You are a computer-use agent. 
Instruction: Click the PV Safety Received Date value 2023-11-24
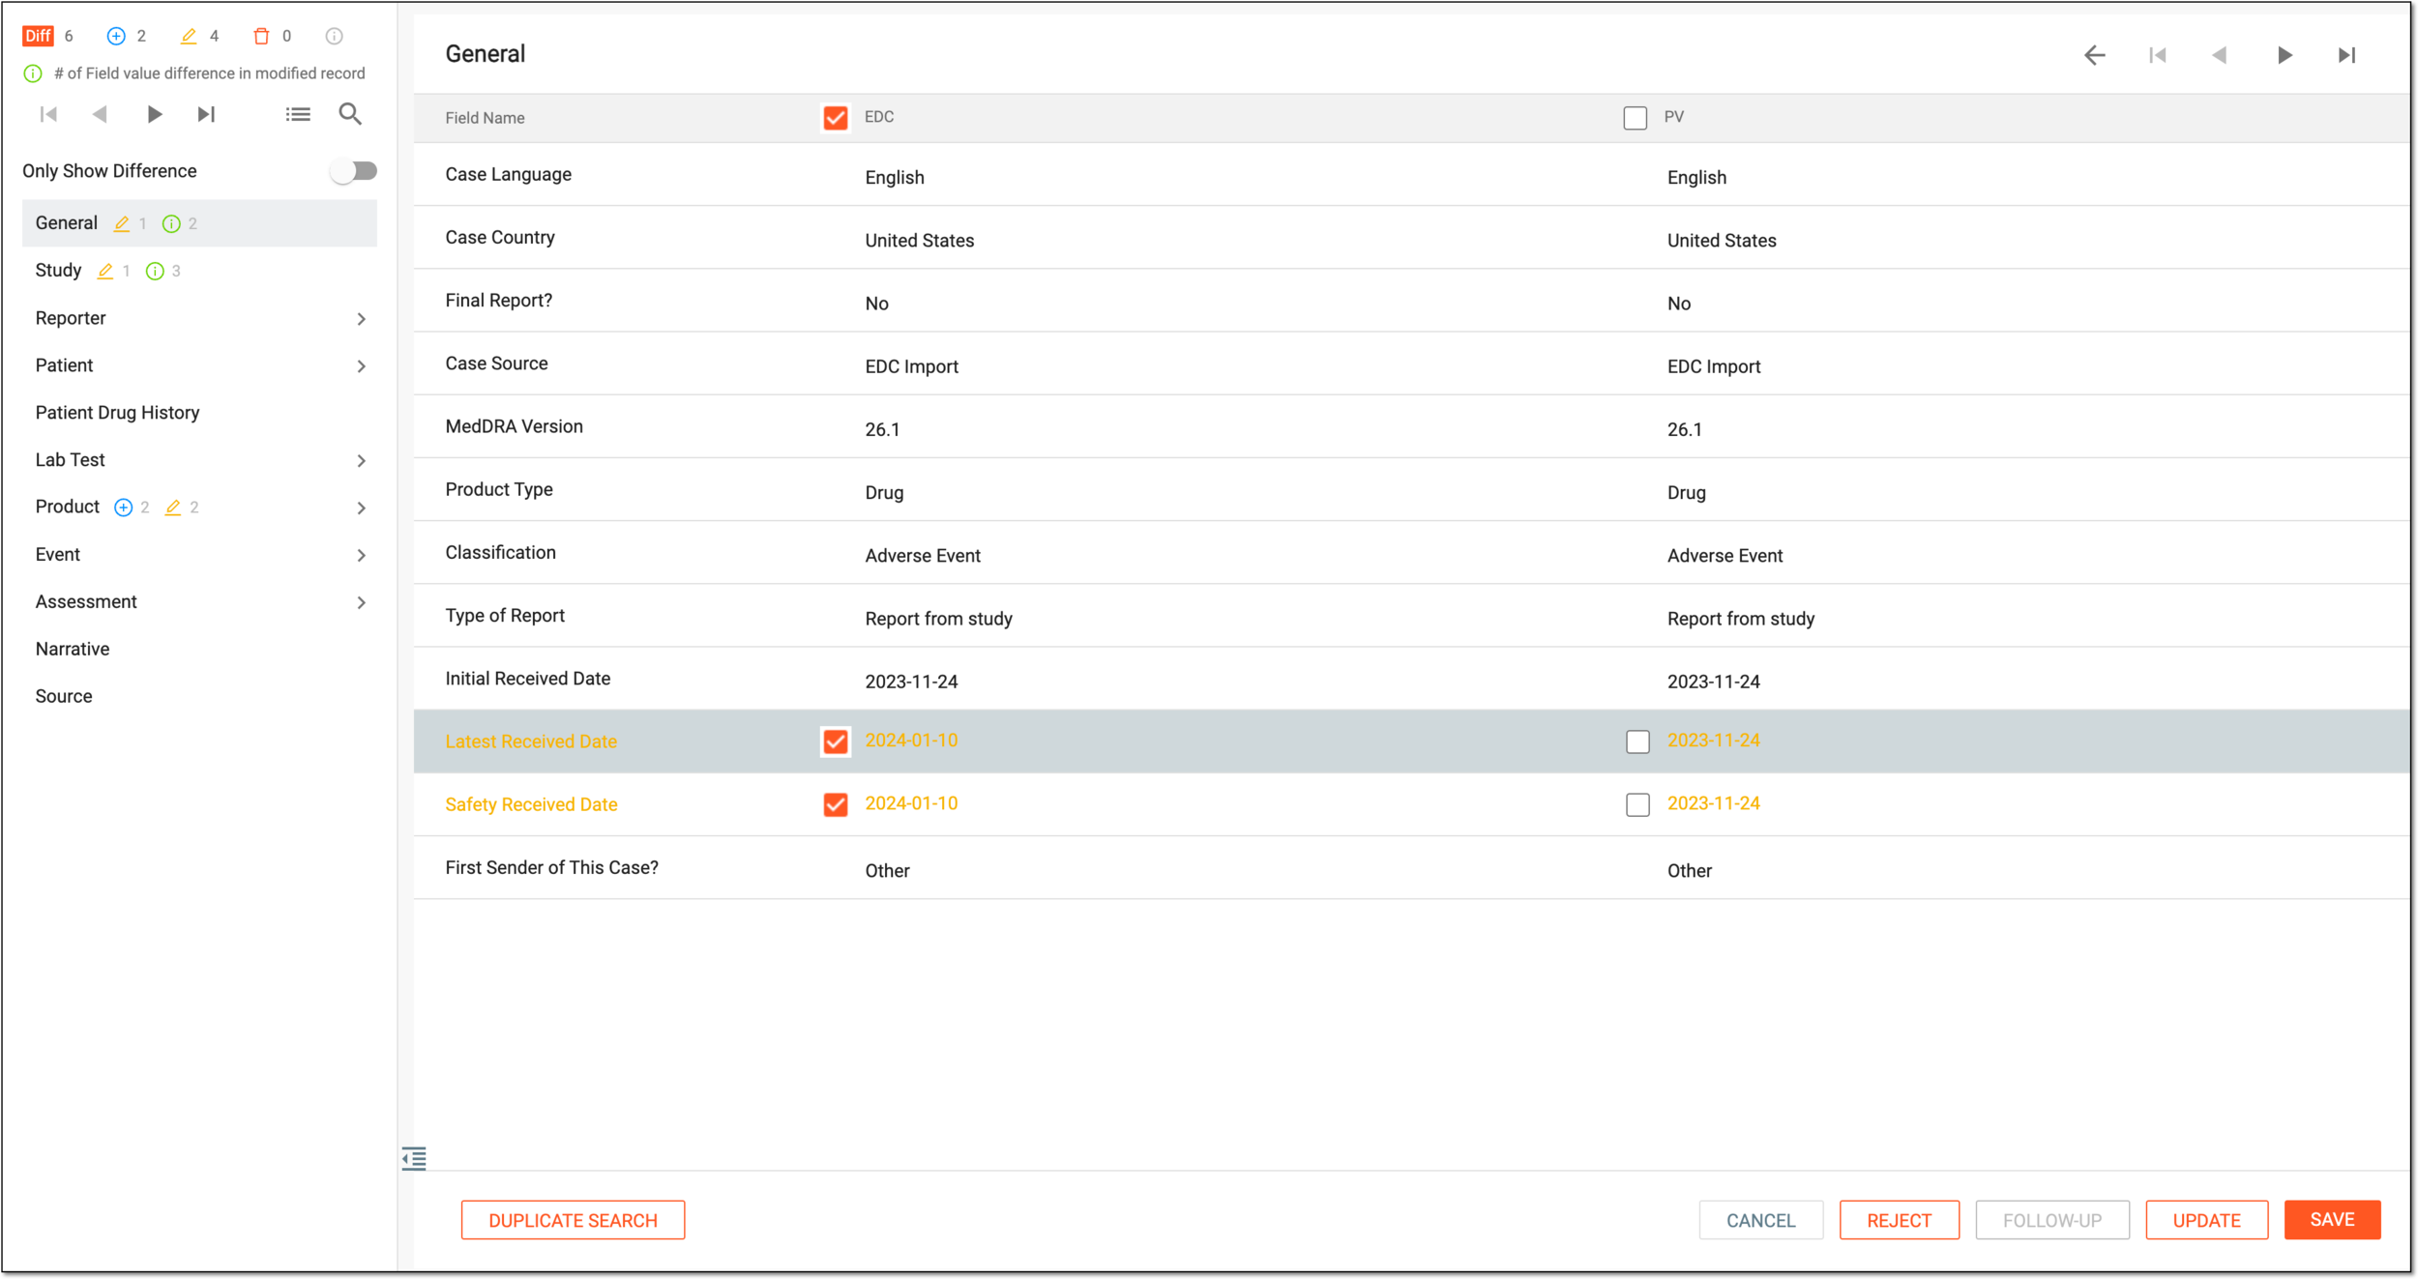tap(1713, 803)
